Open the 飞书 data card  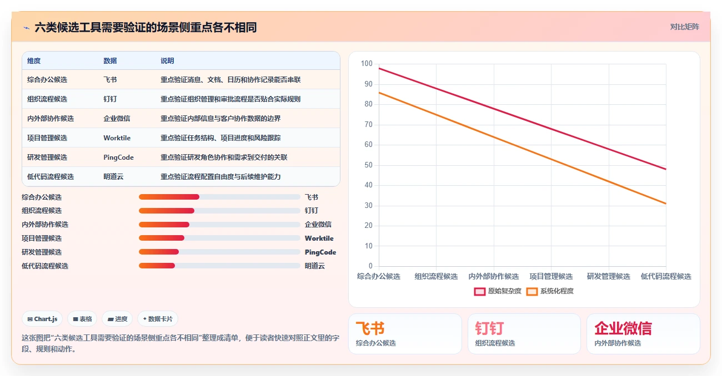point(405,334)
